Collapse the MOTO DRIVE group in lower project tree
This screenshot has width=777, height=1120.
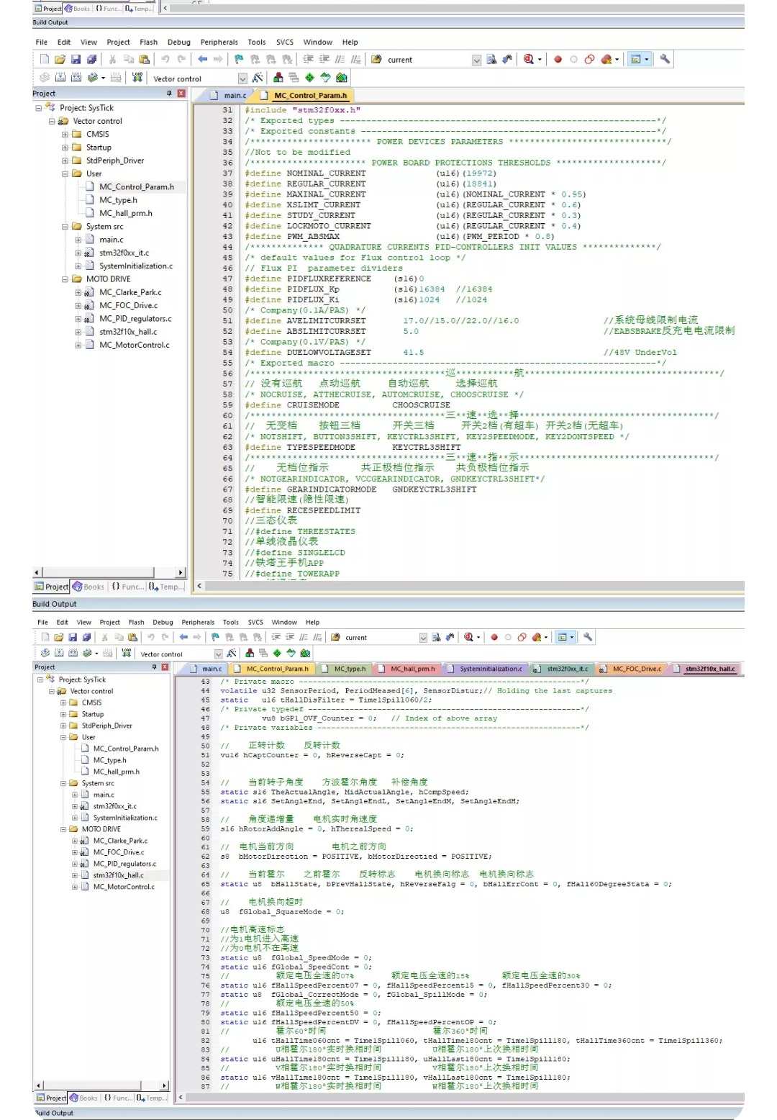click(63, 829)
